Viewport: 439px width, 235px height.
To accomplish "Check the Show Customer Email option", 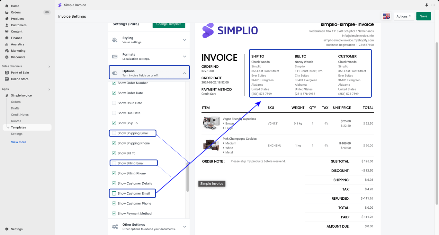I will pos(114,193).
